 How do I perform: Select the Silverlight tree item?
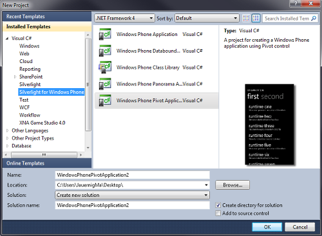click(x=30, y=84)
